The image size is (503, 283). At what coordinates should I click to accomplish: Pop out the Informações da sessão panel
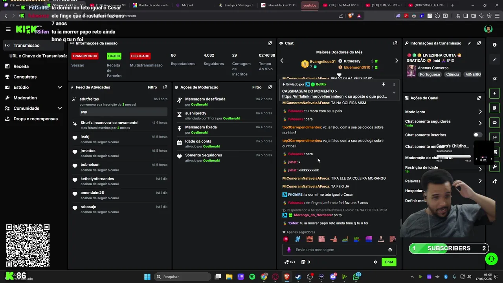point(270,43)
